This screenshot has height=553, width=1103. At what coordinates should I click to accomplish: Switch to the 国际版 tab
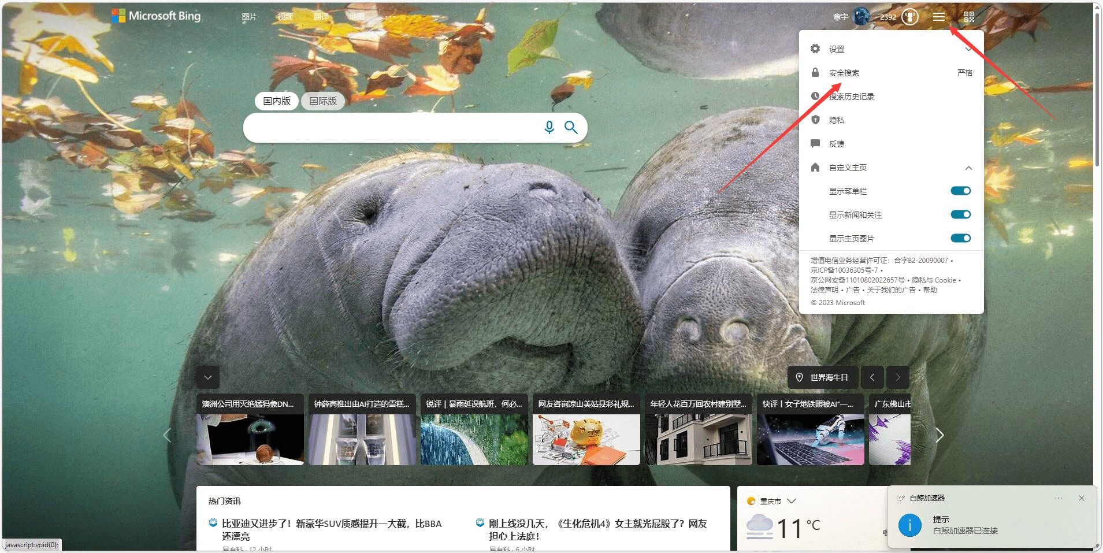pos(322,101)
